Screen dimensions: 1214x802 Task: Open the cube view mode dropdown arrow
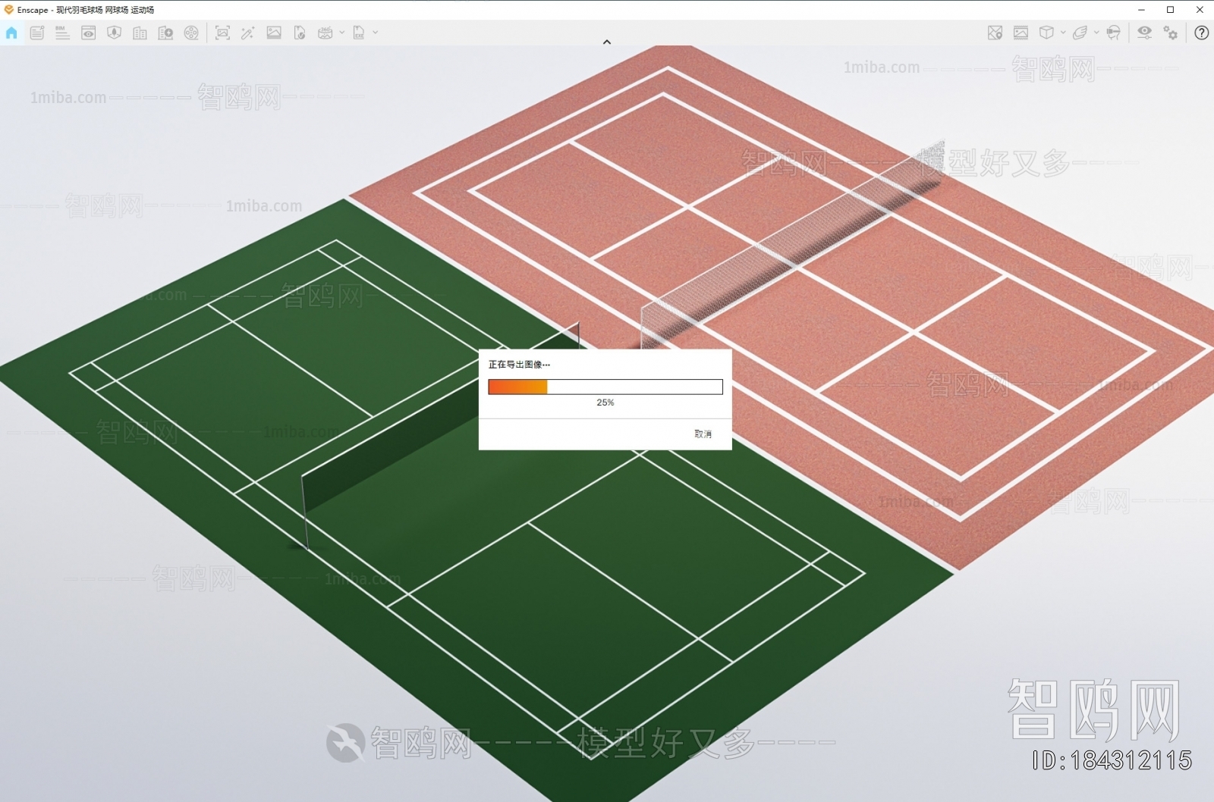click(x=1063, y=33)
